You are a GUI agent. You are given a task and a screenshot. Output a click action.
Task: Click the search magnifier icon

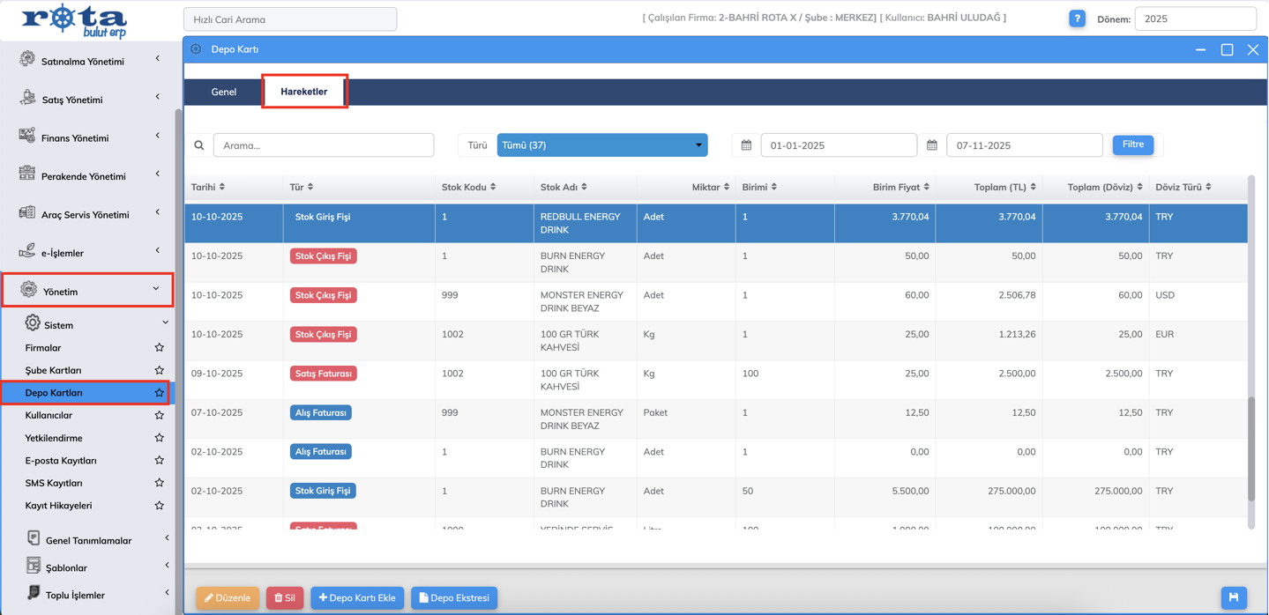199,145
